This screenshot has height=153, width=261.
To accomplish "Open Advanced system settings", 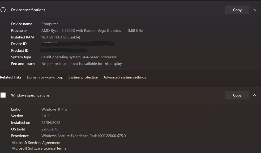I will coord(125,77).
